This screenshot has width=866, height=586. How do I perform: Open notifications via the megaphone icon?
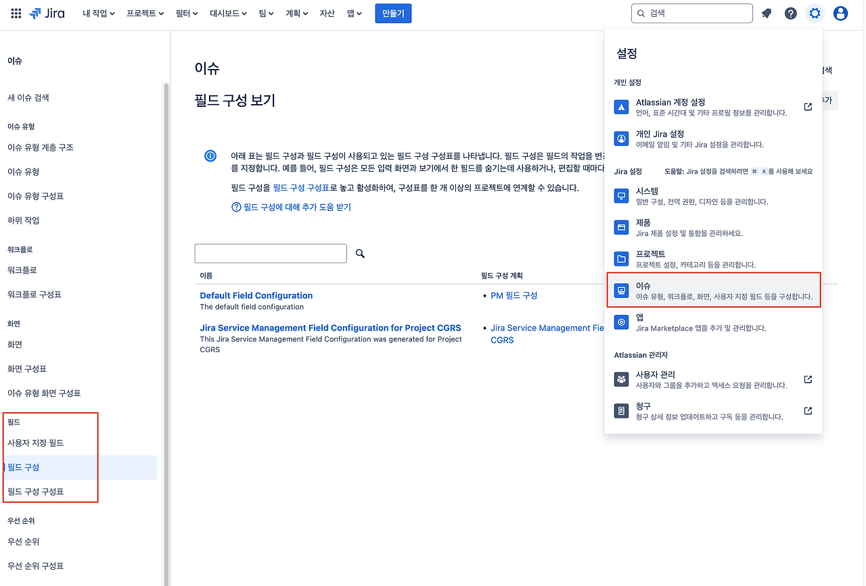[766, 13]
